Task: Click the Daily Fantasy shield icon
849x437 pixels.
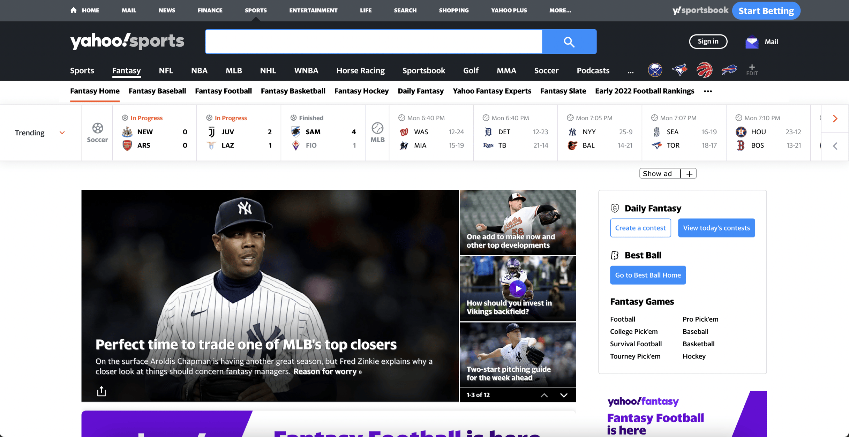Action: (615, 208)
